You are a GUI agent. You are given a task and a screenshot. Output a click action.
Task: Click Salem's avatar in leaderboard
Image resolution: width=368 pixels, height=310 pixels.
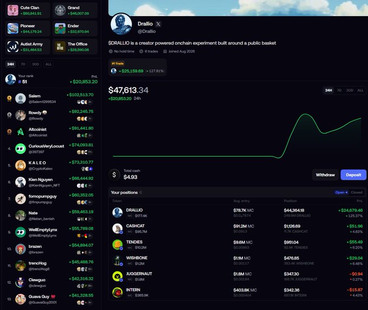pyautogui.click(x=21, y=98)
